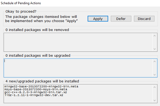The height and width of the screenshot is (106, 160).
Task: Discard the pending package changes
Action: click(x=144, y=19)
